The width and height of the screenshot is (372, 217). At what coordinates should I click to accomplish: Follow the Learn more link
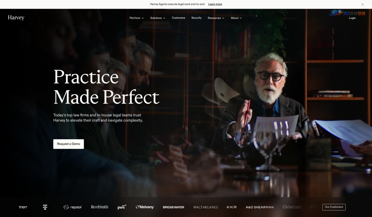[x=215, y=4]
